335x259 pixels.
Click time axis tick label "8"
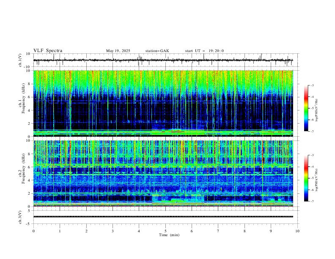pos(244,231)
